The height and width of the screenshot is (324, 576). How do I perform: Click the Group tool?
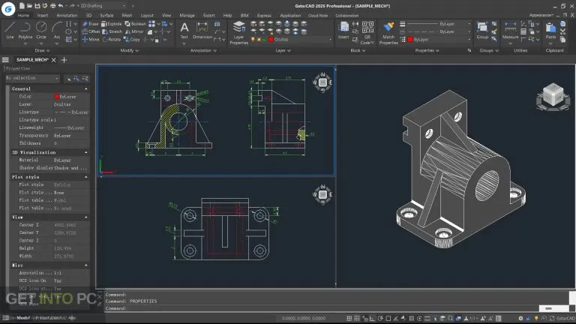(482, 30)
